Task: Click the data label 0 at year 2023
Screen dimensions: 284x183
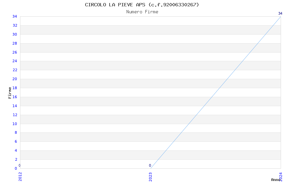Action: 150,165
